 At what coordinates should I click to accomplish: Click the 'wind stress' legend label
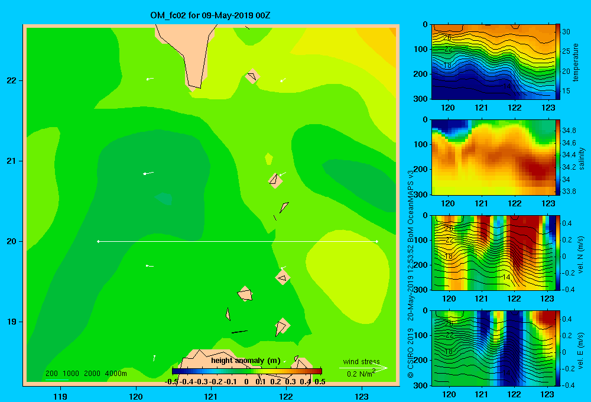(361, 361)
